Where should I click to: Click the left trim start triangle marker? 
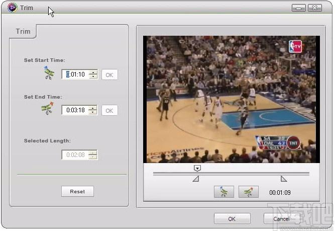coord(196,179)
